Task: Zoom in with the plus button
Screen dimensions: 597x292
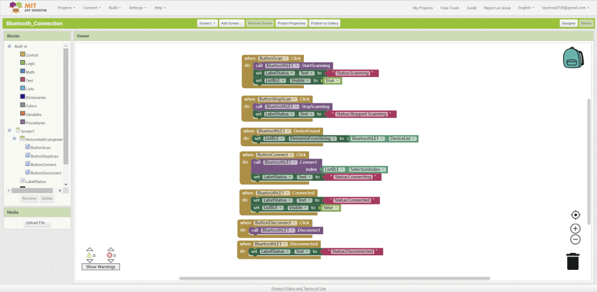Action: click(x=575, y=229)
